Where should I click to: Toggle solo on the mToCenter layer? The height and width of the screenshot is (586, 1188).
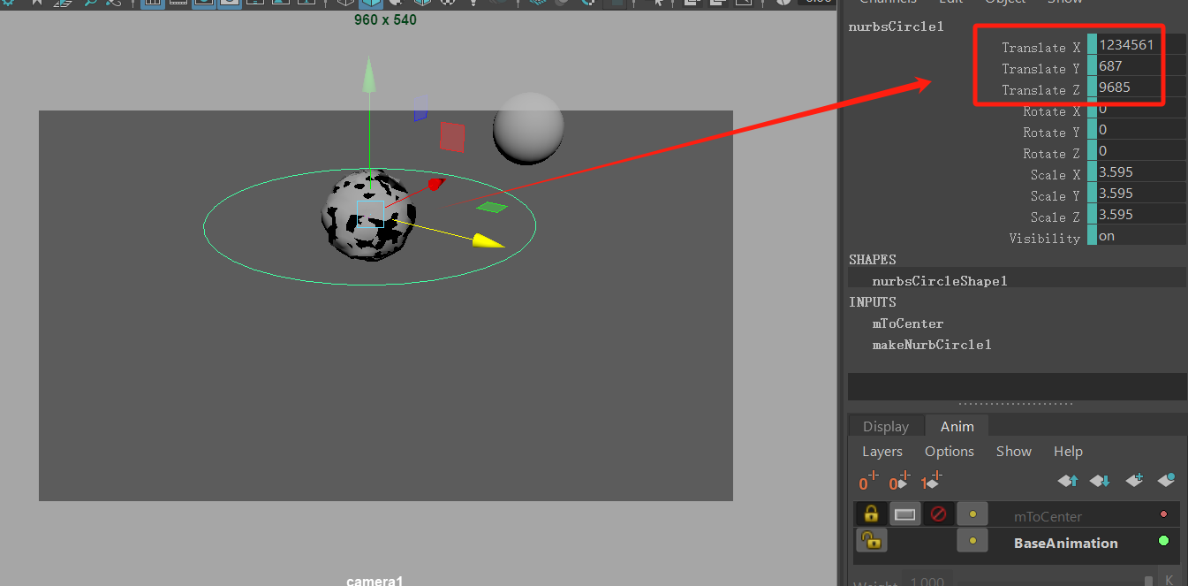tap(904, 514)
